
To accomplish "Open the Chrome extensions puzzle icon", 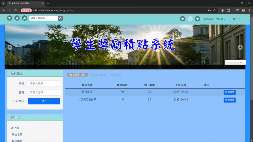I will click(x=229, y=10).
